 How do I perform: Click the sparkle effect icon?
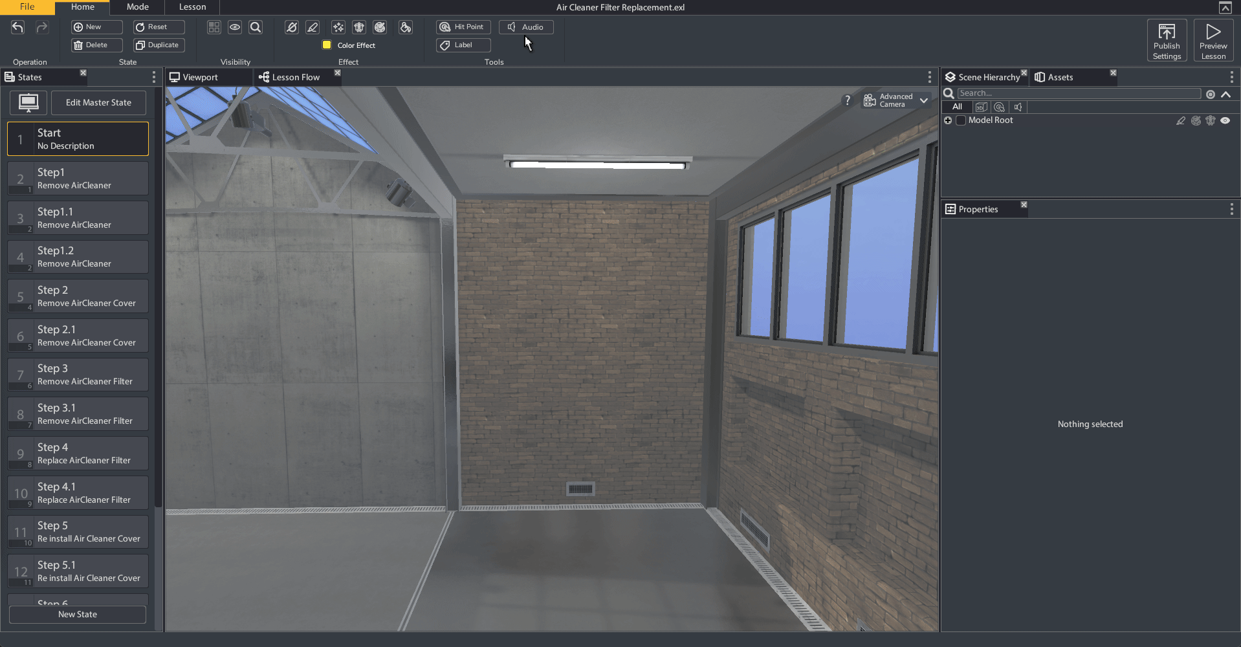tap(338, 27)
